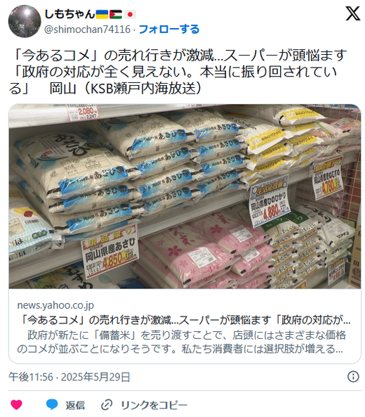Image resolution: width=365 pixels, height=417 pixels.
Task: Open the tweet info circle icon
Action: (353, 377)
